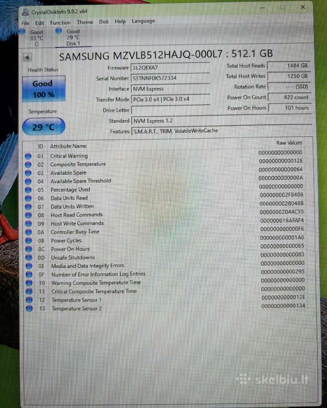The height and width of the screenshot is (408, 327).
Task: Open the Theme menu
Action: coord(85,22)
